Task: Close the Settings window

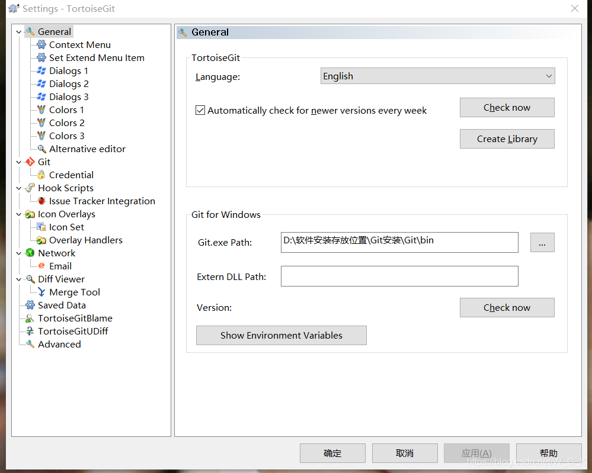Action: [575, 8]
